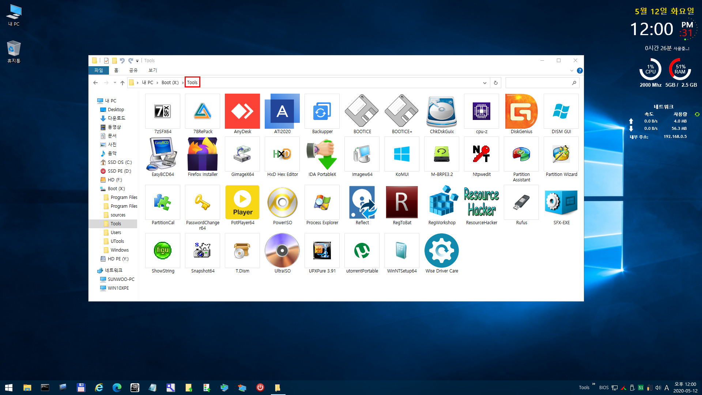
Task: Go up one folder level
Action: tap(122, 83)
